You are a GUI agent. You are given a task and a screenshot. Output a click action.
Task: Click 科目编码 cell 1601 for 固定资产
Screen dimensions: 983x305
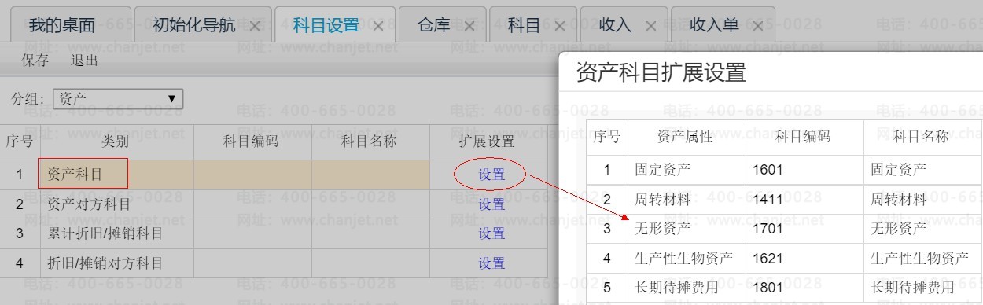pos(804,169)
